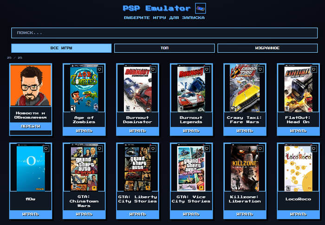325x225 pixels.
Task: Click the Burnout Dominator cover art
Action: [137, 88]
